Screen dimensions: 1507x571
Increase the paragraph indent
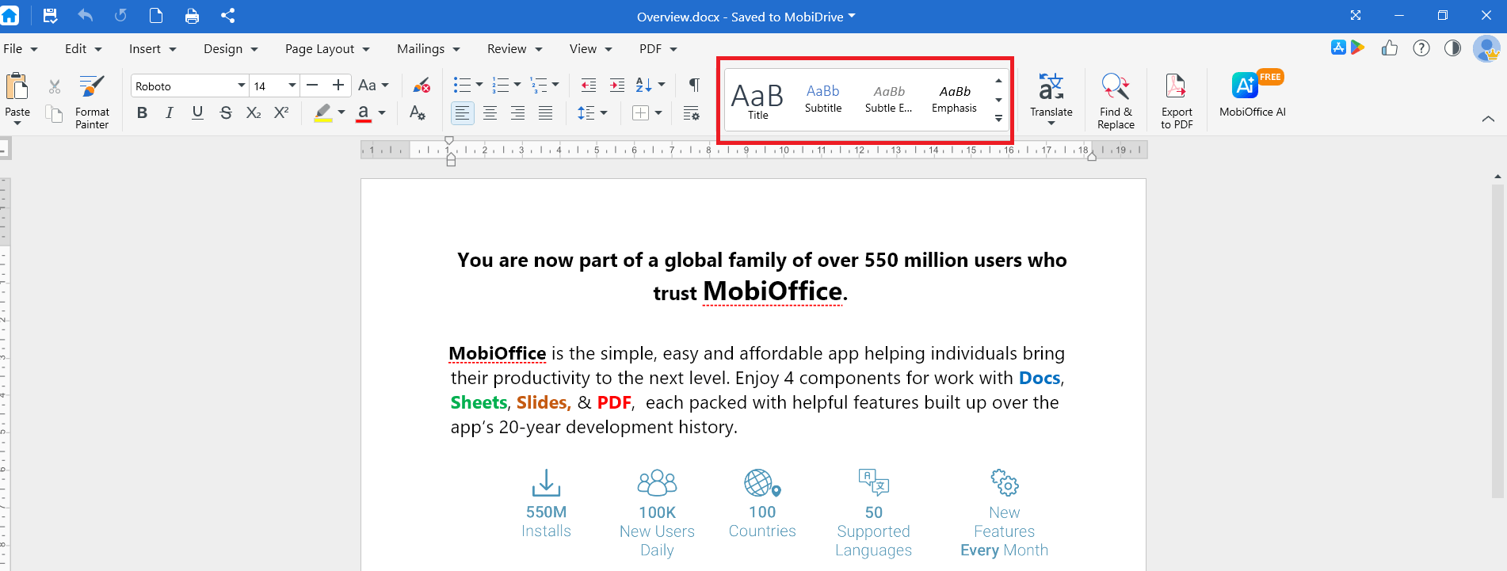coord(617,86)
